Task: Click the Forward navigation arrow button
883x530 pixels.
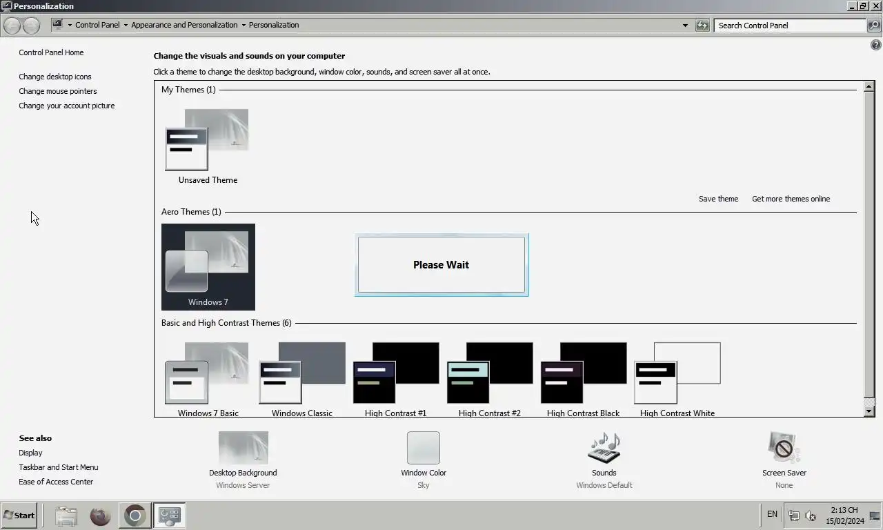Action: coord(31,26)
